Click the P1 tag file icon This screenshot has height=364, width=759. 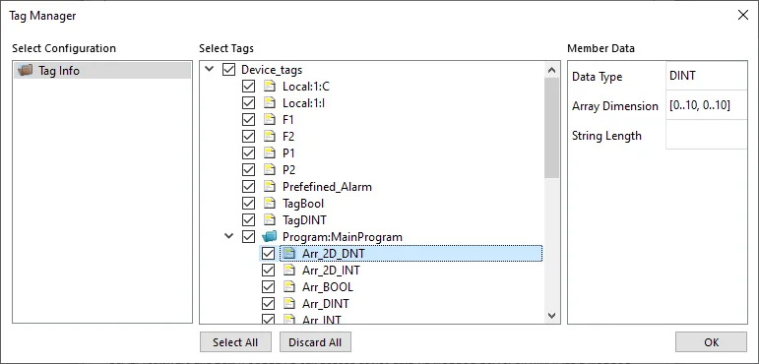269,153
